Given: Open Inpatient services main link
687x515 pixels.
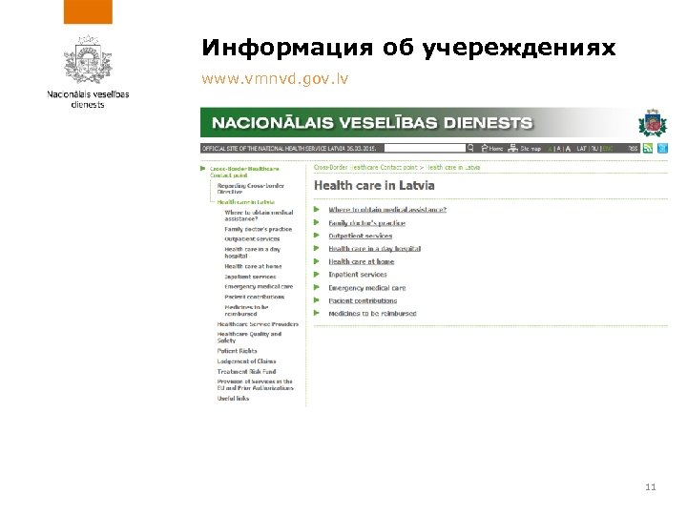Looking at the screenshot, I should click(358, 275).
